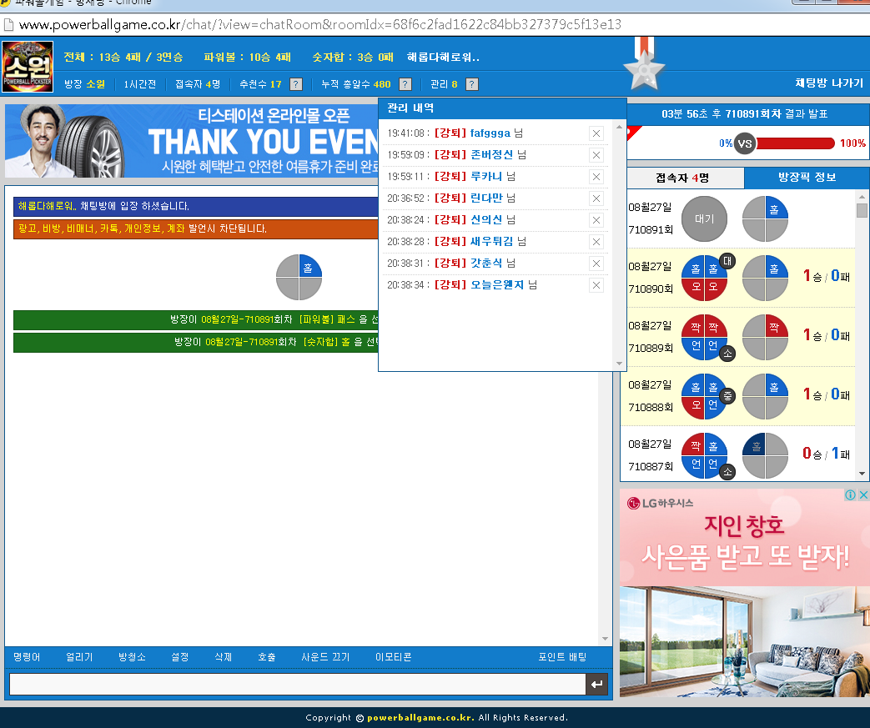Remove the 오늘은웬지 kick entry
The height and width of the screenshot is (728, 870).
click(596, 284)
